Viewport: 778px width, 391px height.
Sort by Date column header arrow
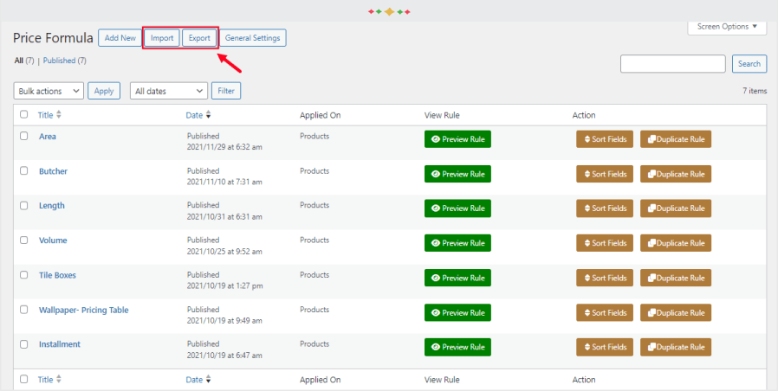(208, 115)
